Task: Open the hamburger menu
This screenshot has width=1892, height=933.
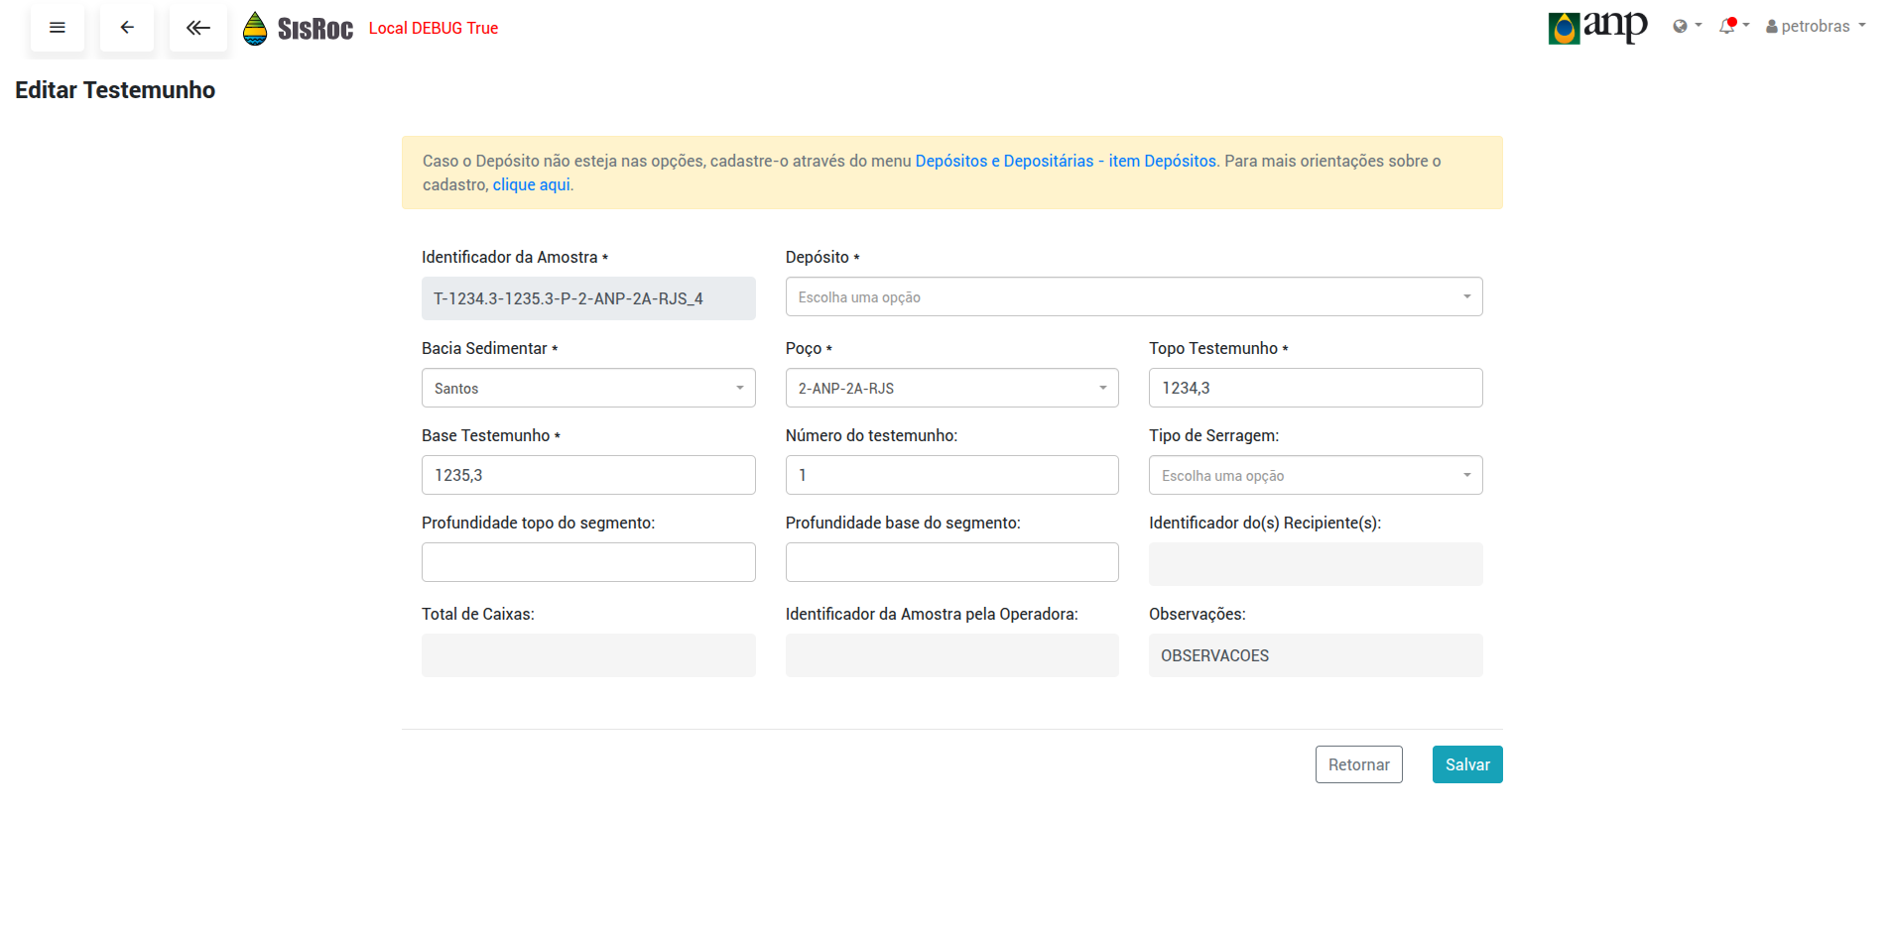Action: (x=58, y=28)
